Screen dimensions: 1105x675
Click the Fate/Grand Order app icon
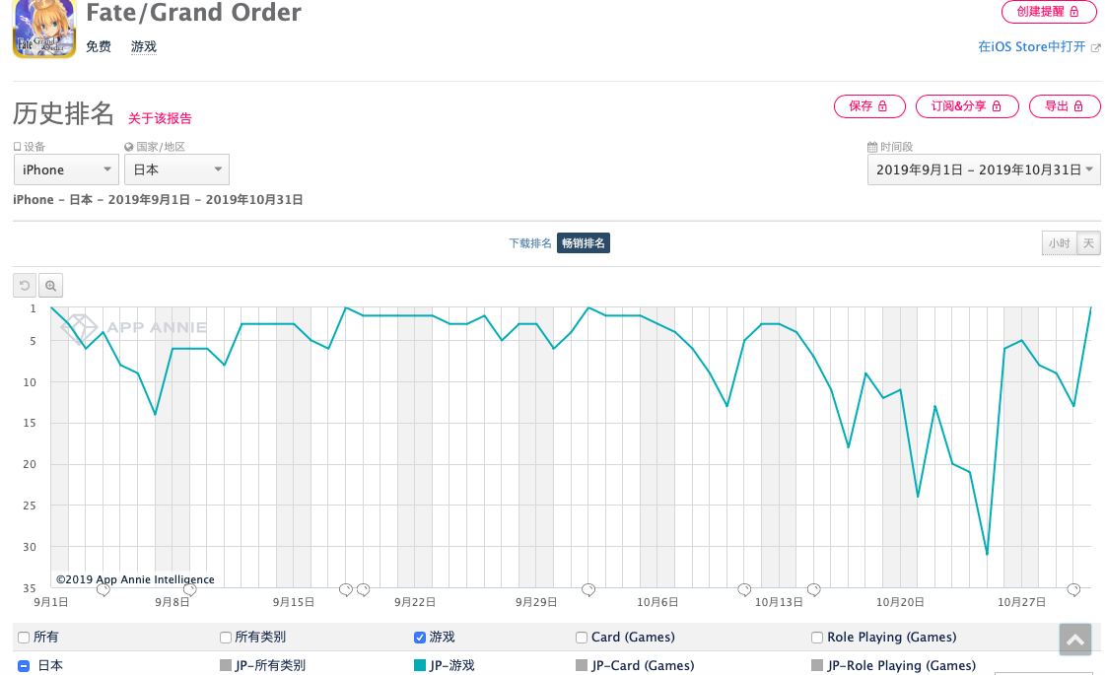(44, 28)
